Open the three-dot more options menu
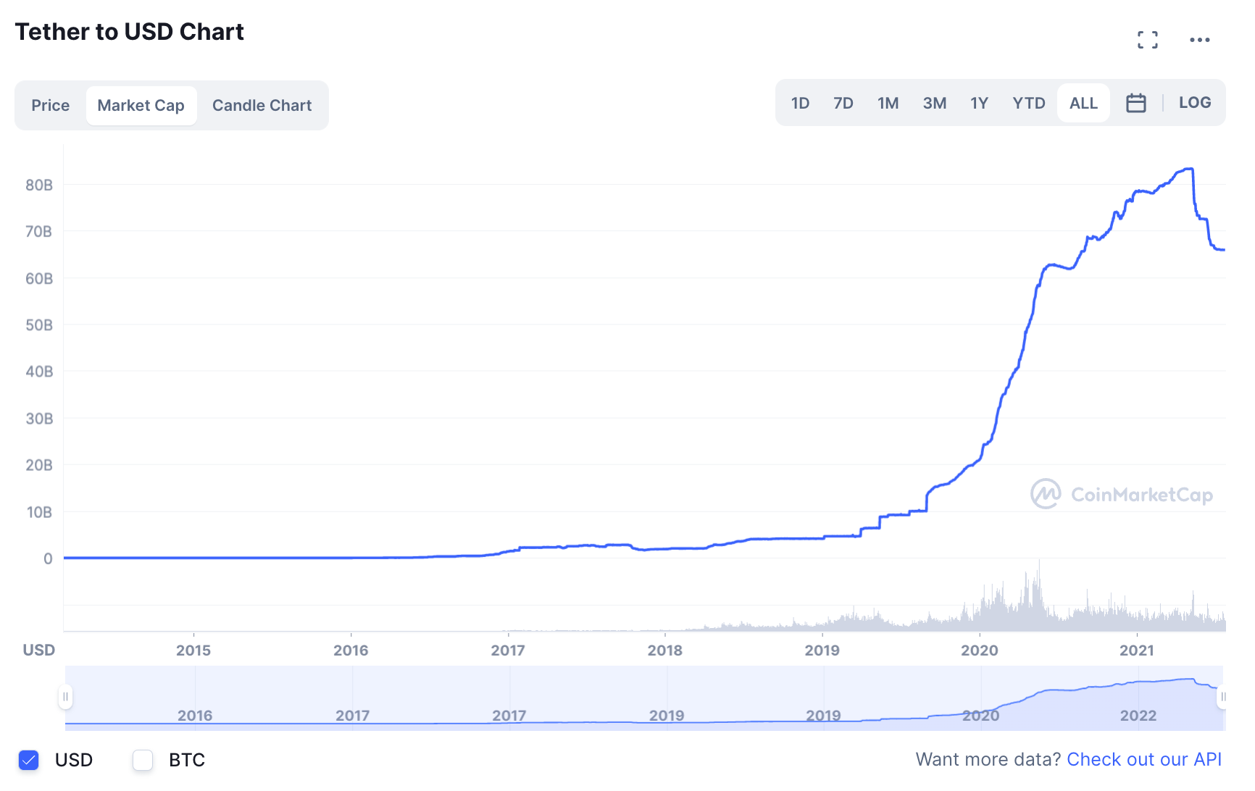 1199,40
